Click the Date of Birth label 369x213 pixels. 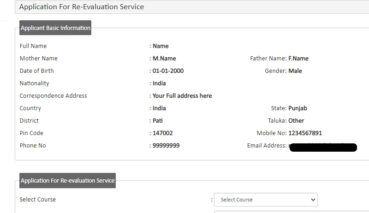pos(37,71)
